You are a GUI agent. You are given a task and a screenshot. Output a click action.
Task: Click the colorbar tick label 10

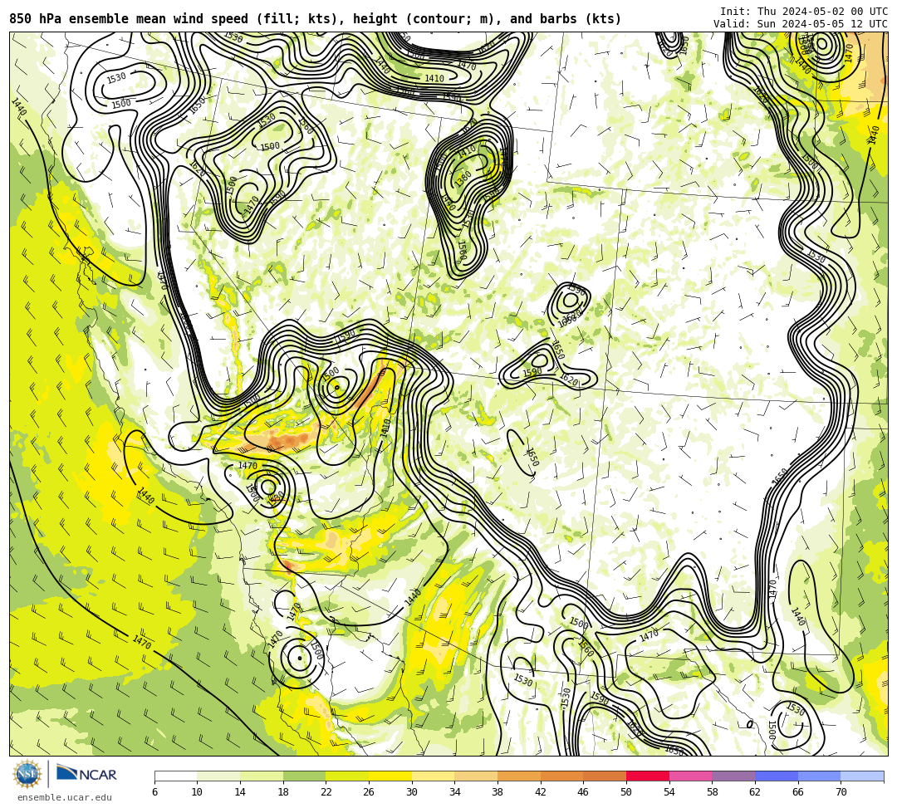198,792
